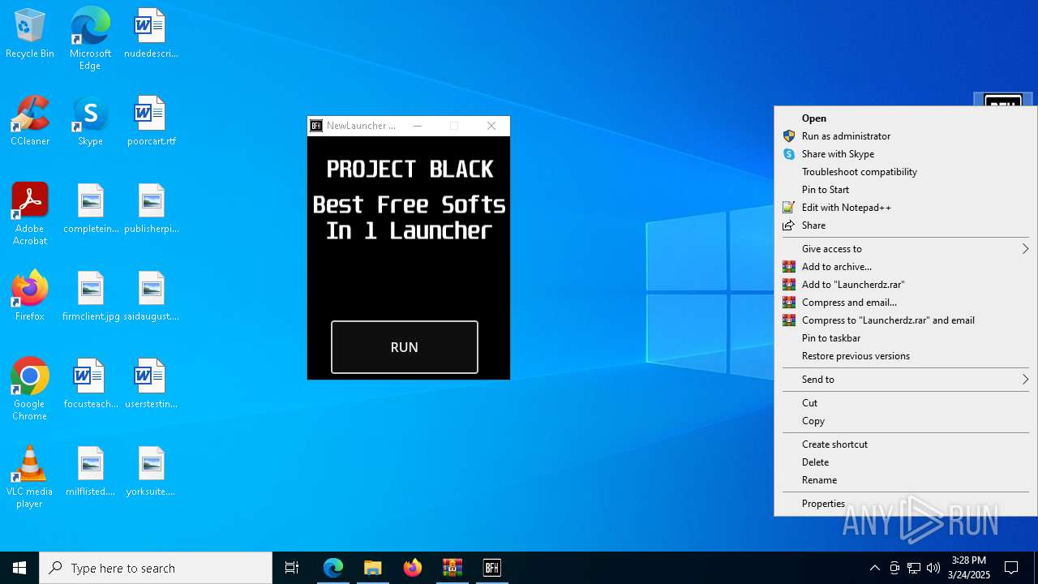This screenshot has height=584, width=1038.
Task: Open File Explorer from the taskbar
Action: [373, 568]
